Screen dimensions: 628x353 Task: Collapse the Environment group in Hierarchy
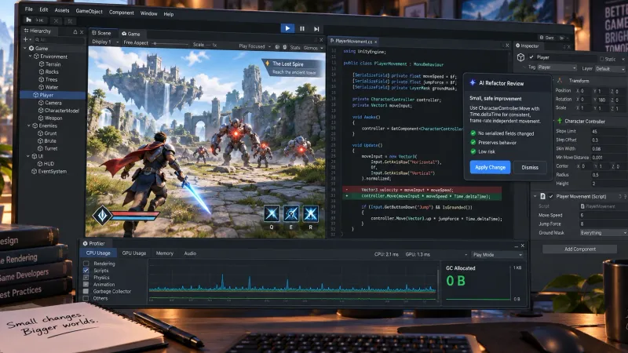pos(30,56)
